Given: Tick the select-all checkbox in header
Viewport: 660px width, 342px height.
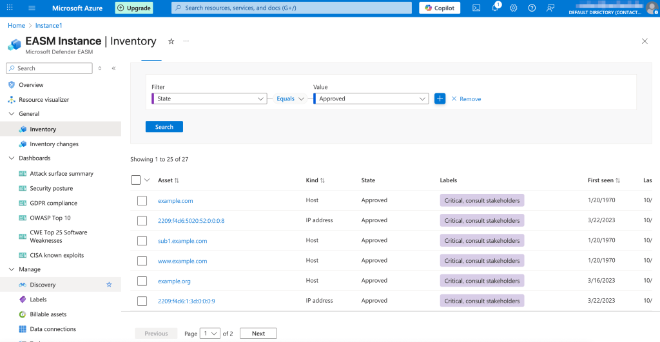Looking at the screenshot, I should [x=135, y=180].
